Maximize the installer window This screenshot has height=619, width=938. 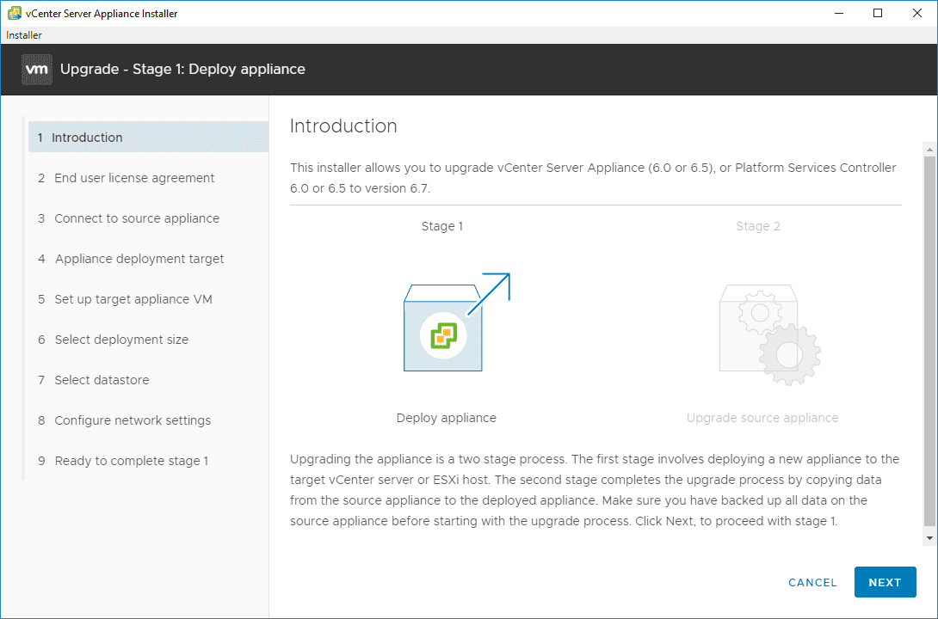878,13
